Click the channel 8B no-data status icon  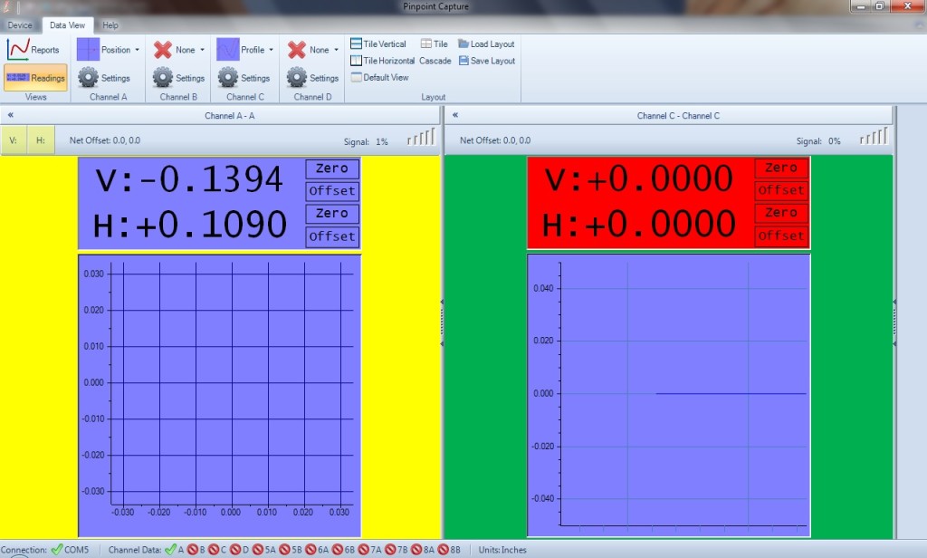pos(443,550)
